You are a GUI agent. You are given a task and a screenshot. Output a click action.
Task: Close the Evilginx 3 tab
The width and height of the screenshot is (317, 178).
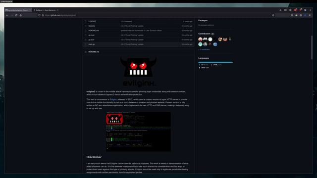tap(57, 10)
